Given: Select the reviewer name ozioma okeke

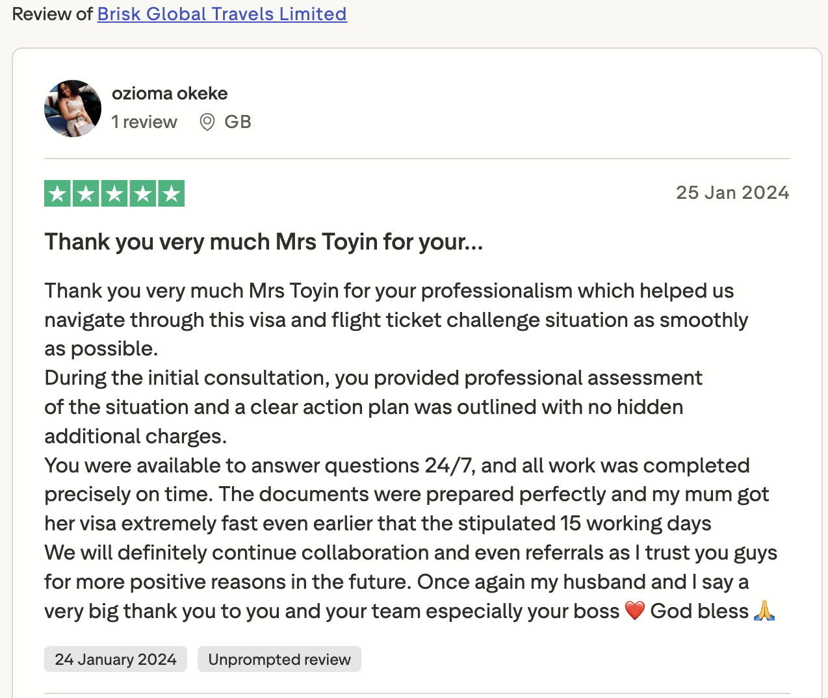Looking at the screenshot, I should pyautogui.click(x=170, y=93).
